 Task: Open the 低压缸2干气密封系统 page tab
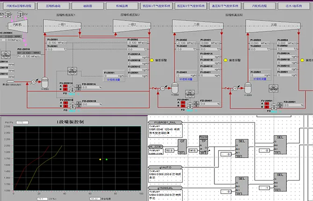click(191, 6)
